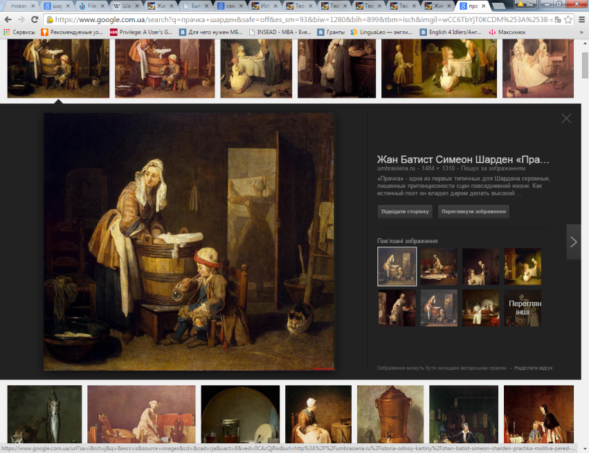Viewport: 589px width, 453px height.
Task: Switch to the File tab
Action: tap(91, 6)
